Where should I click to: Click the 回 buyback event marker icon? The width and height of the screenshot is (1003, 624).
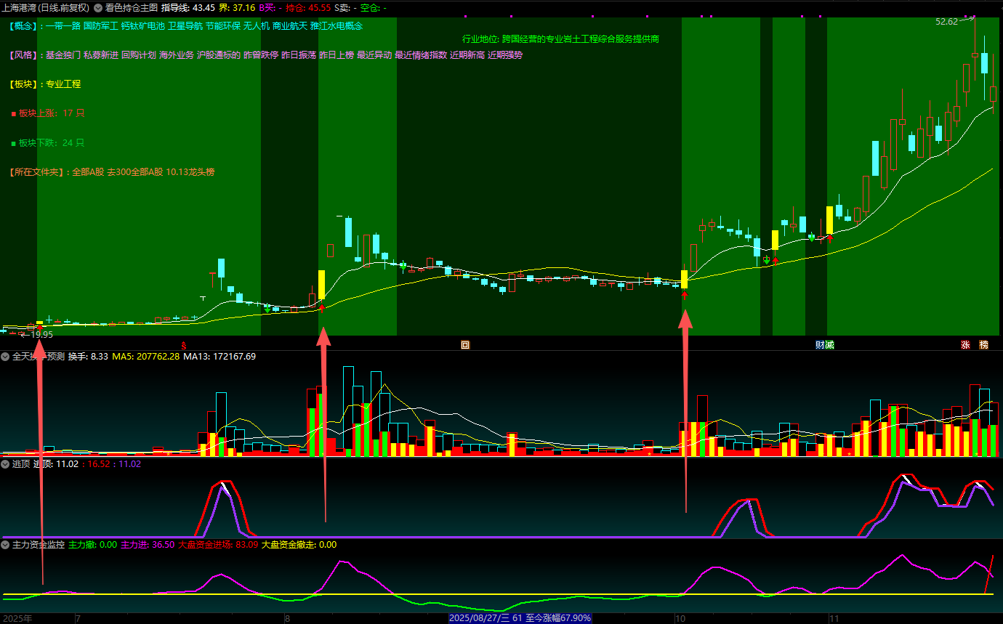(465, 345)
